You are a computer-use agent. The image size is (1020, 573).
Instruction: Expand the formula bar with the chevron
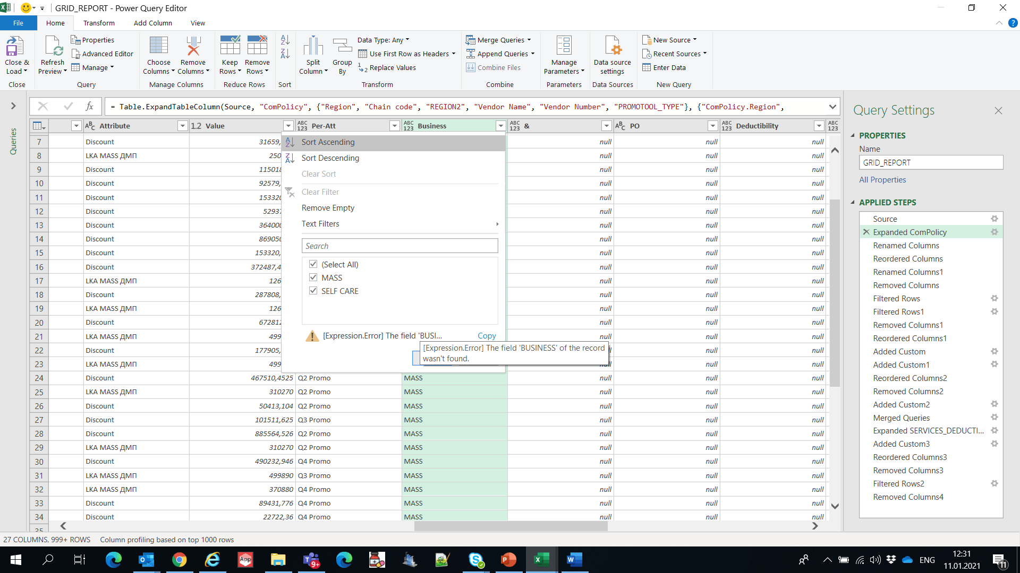tap(832, 107)
